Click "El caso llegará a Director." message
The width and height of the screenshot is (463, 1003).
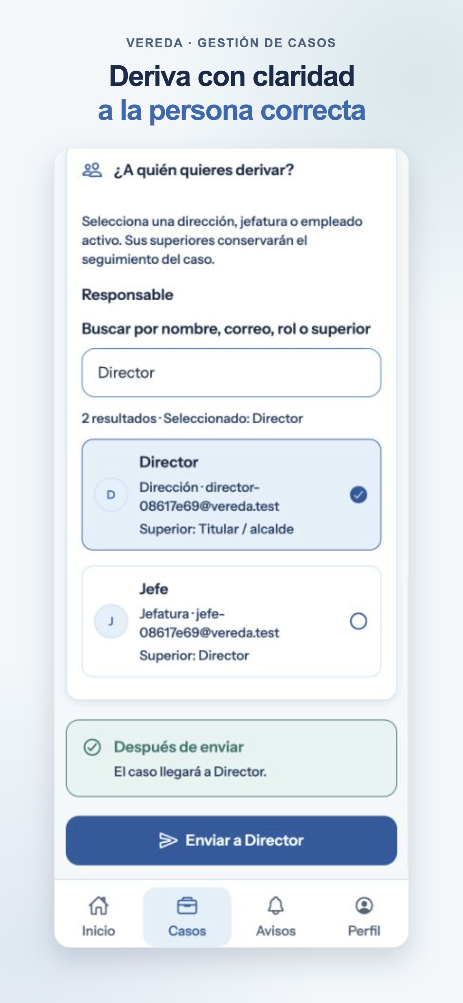pos(190,772)
